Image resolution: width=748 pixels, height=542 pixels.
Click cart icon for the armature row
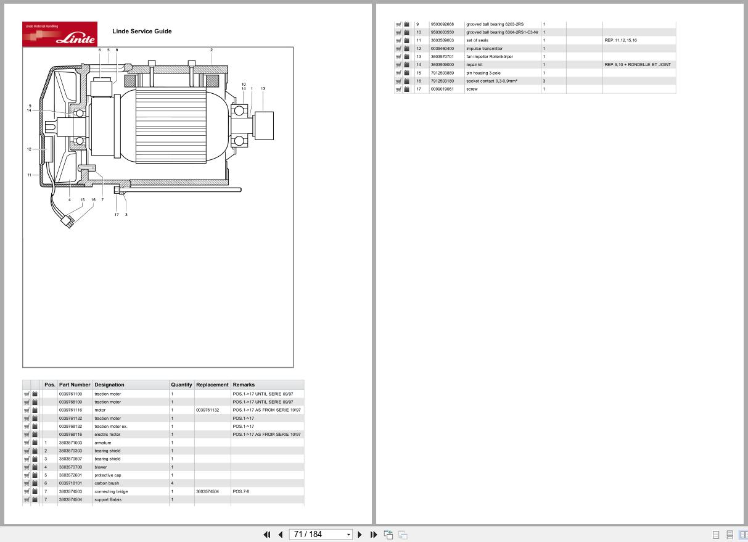click(27, 443)
